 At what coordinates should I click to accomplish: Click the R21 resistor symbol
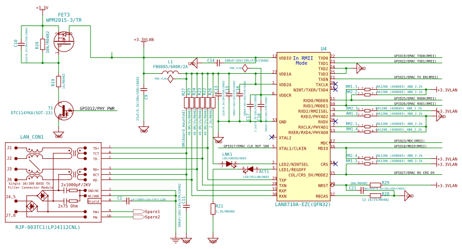tap(213, 209)
